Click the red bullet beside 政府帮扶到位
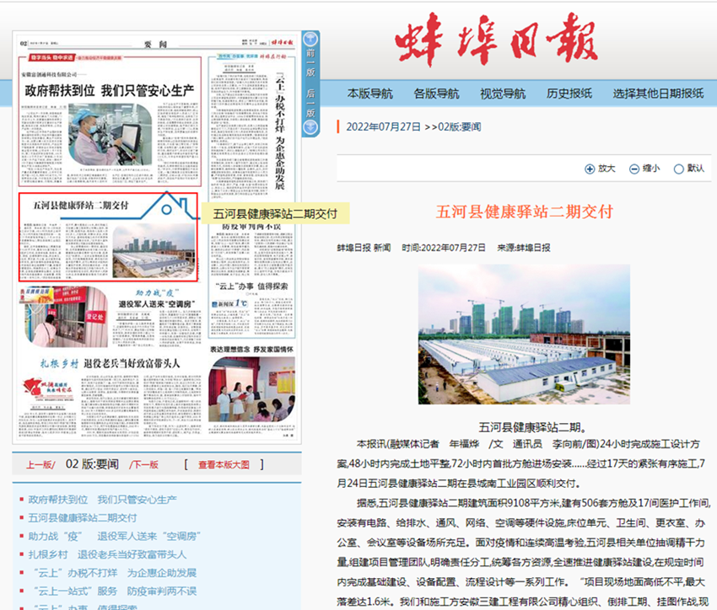717x610 pixels. tap(22, 500)
